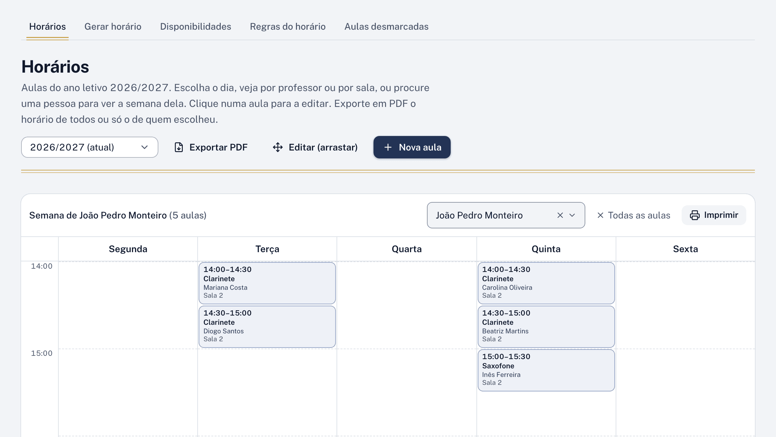This screenshot has height=437, width=776.
Task: Expand the João Pedro Monteiro person dropdown chevron
Action: point(572,215)
